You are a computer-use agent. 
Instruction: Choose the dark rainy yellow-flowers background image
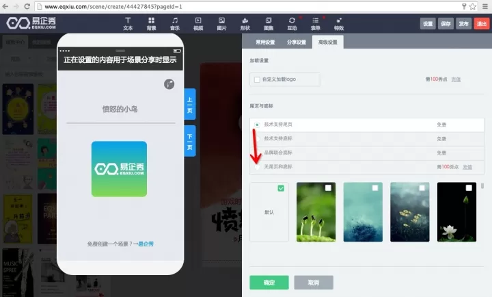410,212
